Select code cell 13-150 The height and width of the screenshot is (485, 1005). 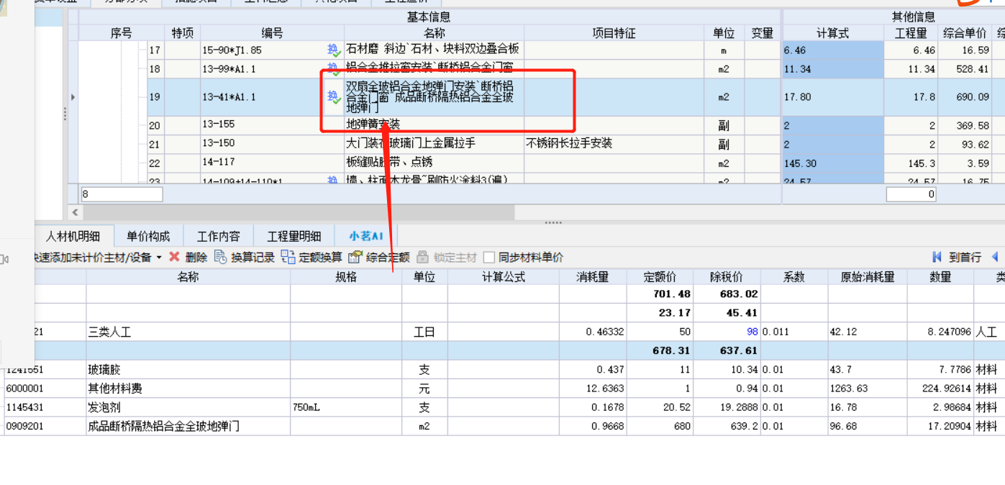(272, 144)
